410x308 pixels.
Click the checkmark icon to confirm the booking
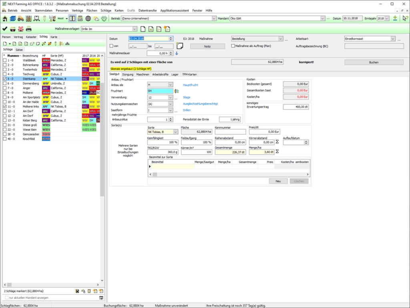4,28
